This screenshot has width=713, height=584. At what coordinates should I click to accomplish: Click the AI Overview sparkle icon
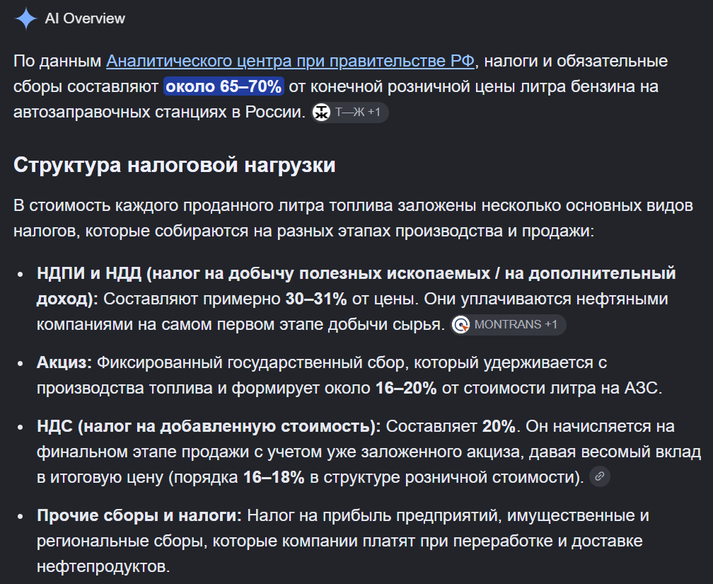[26, 18]
